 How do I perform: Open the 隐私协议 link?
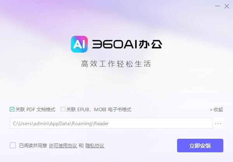[x=95, y=146]
